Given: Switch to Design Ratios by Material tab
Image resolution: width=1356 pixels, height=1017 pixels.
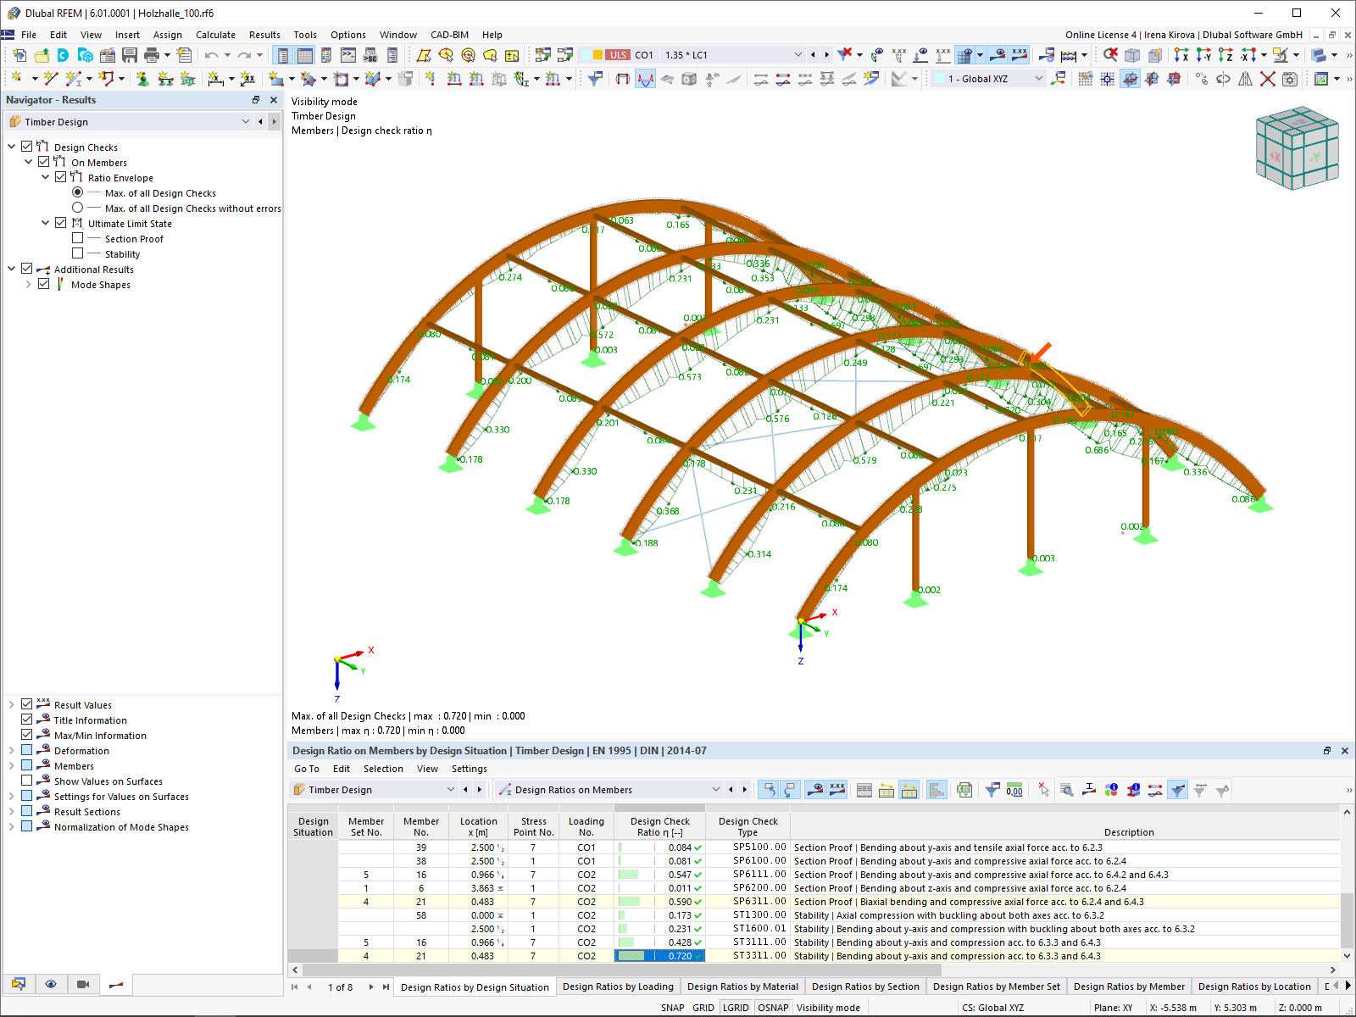Looking at the screenshot, I should click(742, 986).
